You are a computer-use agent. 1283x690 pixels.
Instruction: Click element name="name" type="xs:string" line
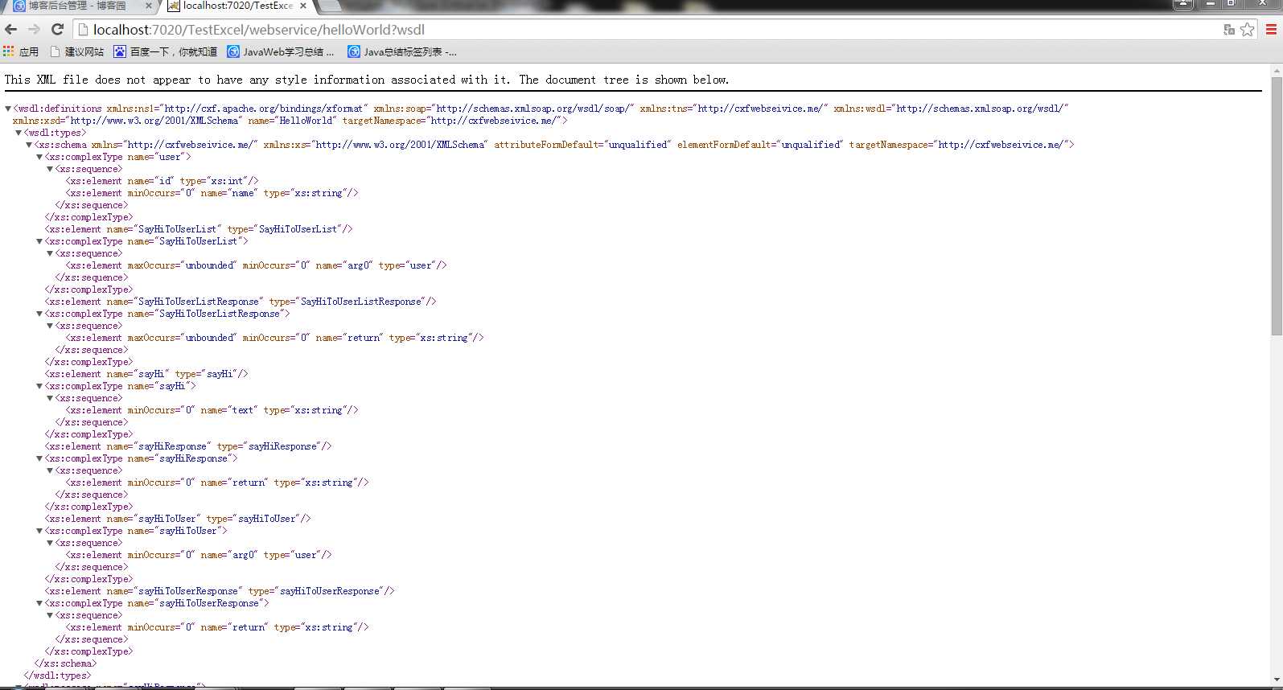(x=212, y=193)
